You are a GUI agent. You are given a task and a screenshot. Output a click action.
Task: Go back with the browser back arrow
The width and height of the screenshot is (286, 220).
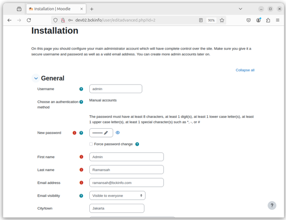pos(9,20)
